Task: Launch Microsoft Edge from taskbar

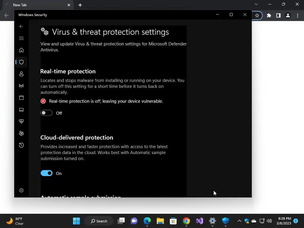Action: 147,221
